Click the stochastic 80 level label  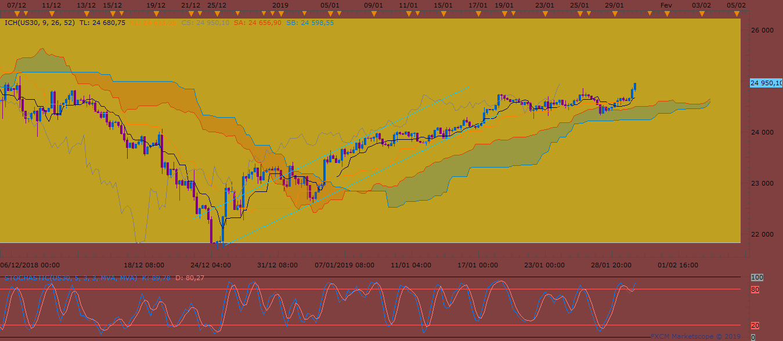click(755, 289)
